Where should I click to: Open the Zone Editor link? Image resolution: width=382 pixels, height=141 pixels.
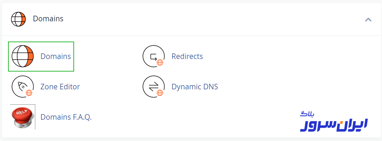(x=60, y=87)
